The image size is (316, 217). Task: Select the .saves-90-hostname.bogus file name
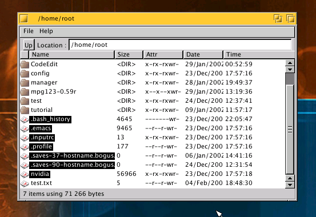click(72, 165)
